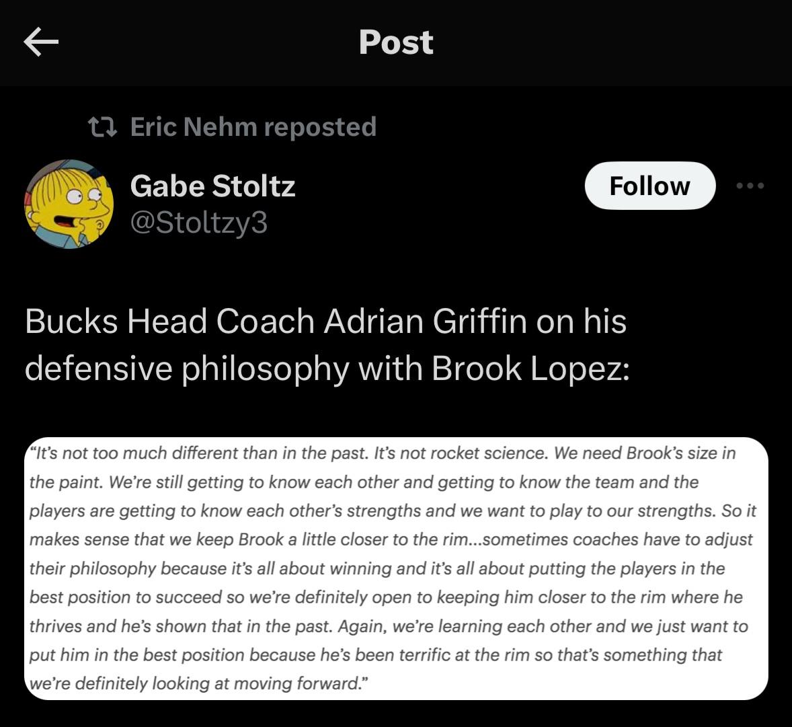Open Gabe Stoltz's Ralph Wiggum avatar
Image resolution: width=792 pixels, height=727 pixels.
[69, 204]
